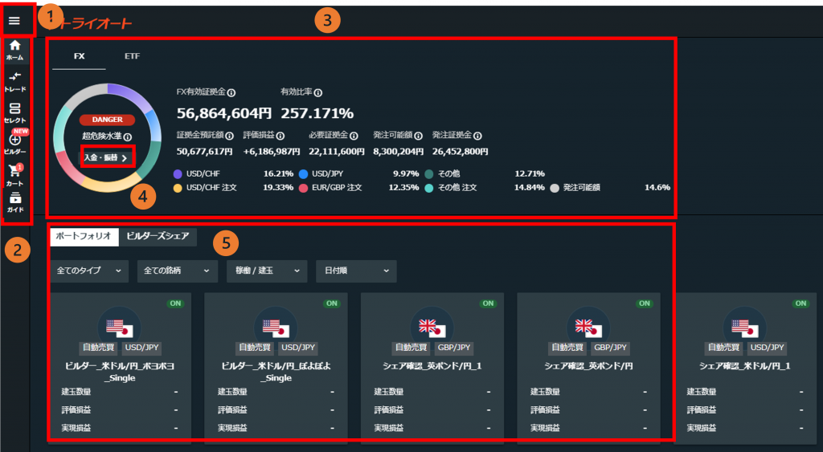Click the その他 dark green legend dot
Viewport: 823px width, 452px height.
tap(429, 174)
